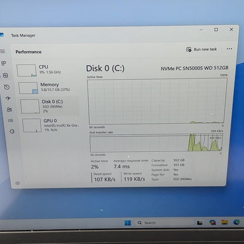The image size is (244, 244).
Task: Click the Memory mini graph thumbnail
Action: [28, 88]
